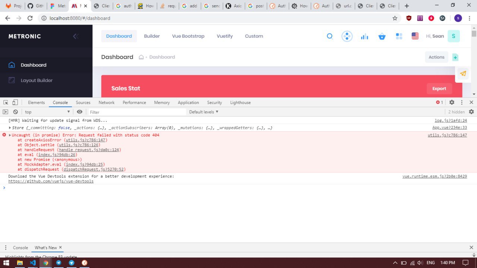
Task: Click the red error count badge
Action: [x=440, y=103]
